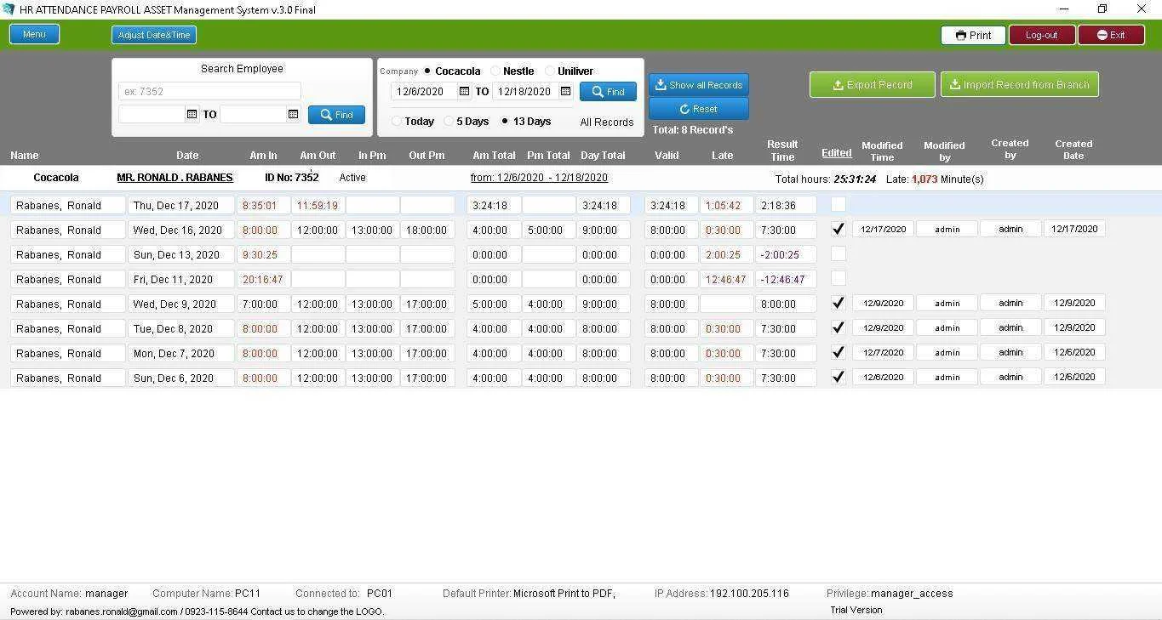Open calendar picker for company end date 12/18/2020
The image size is (1162, 620).
(565, 92)
